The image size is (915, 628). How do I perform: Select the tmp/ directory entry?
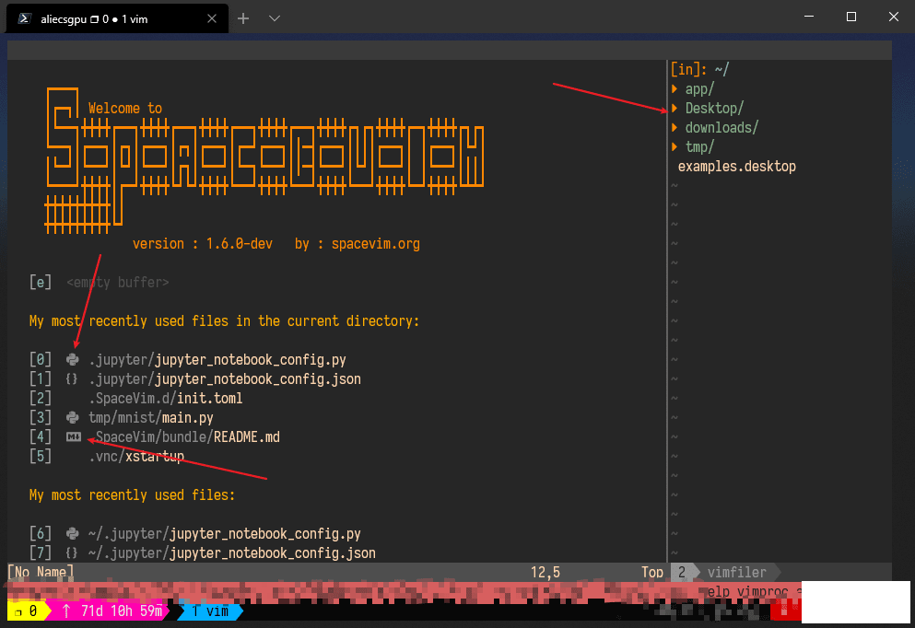(699, 147)
